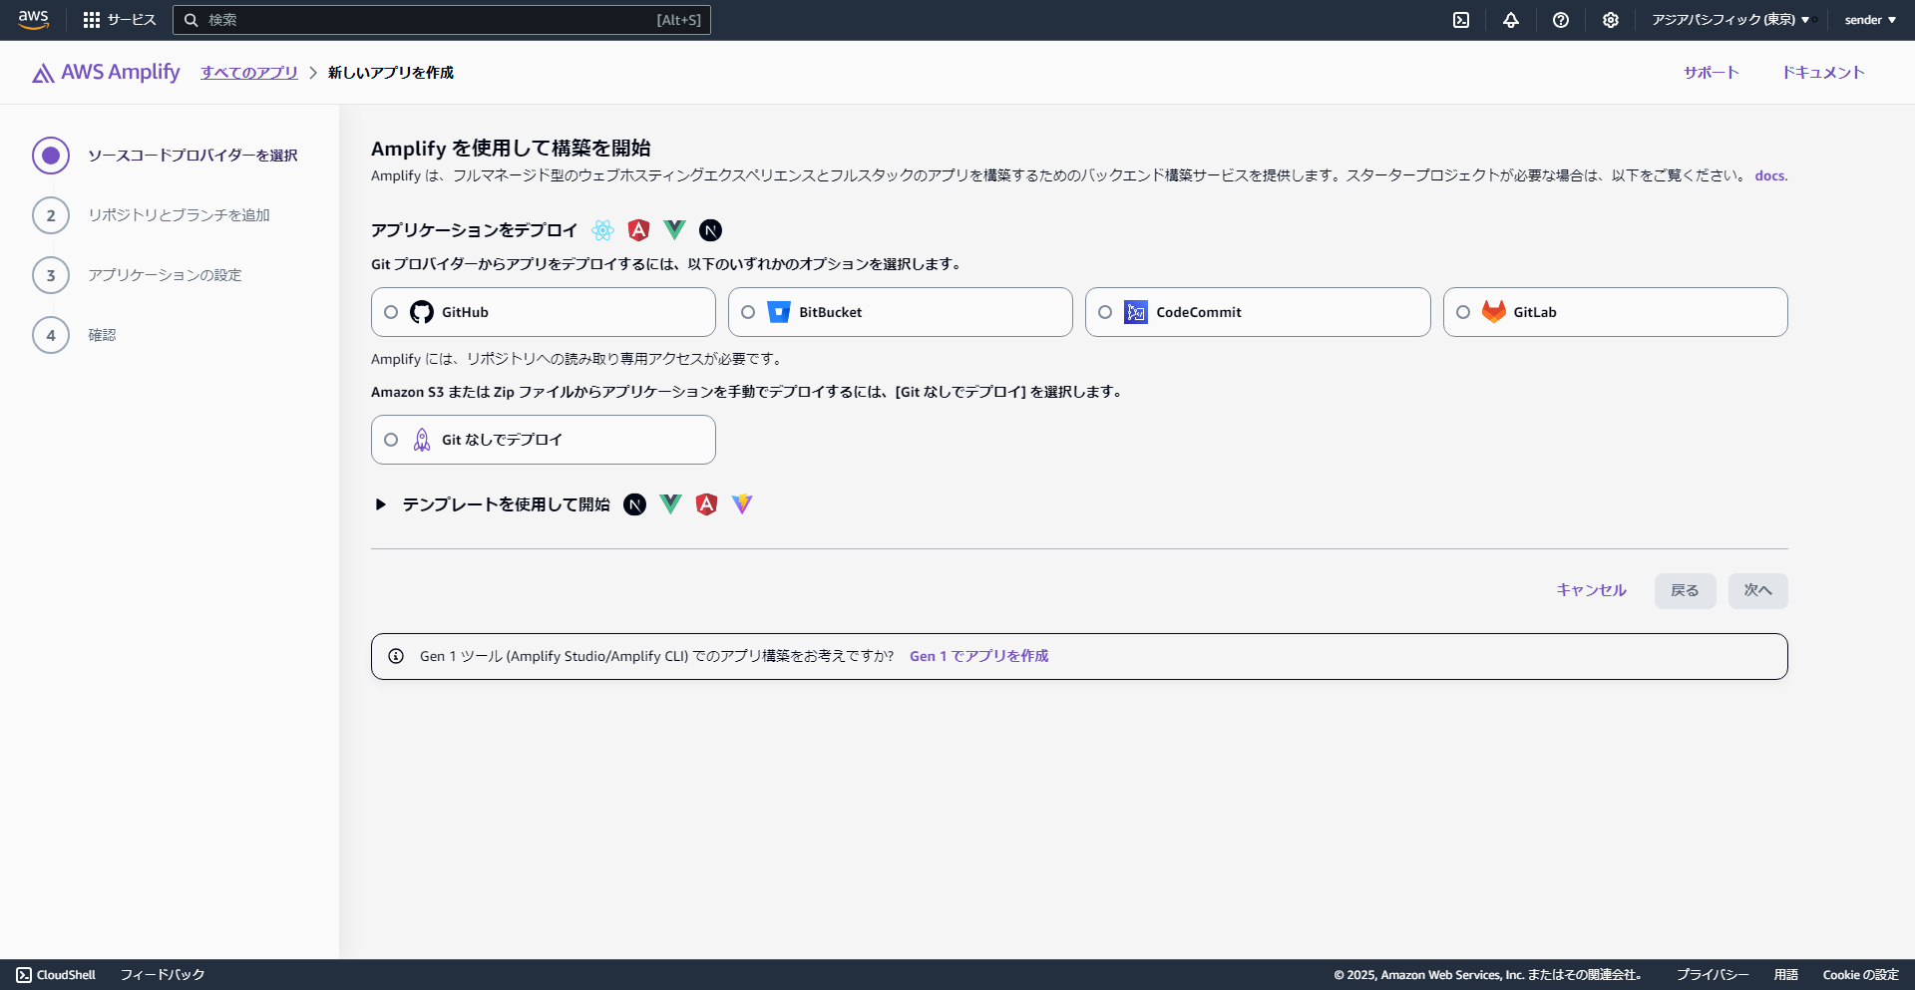Screen dimensions: 1915x990
Task: Select the GitLab radio button
Action: (x=1463, y=312)
